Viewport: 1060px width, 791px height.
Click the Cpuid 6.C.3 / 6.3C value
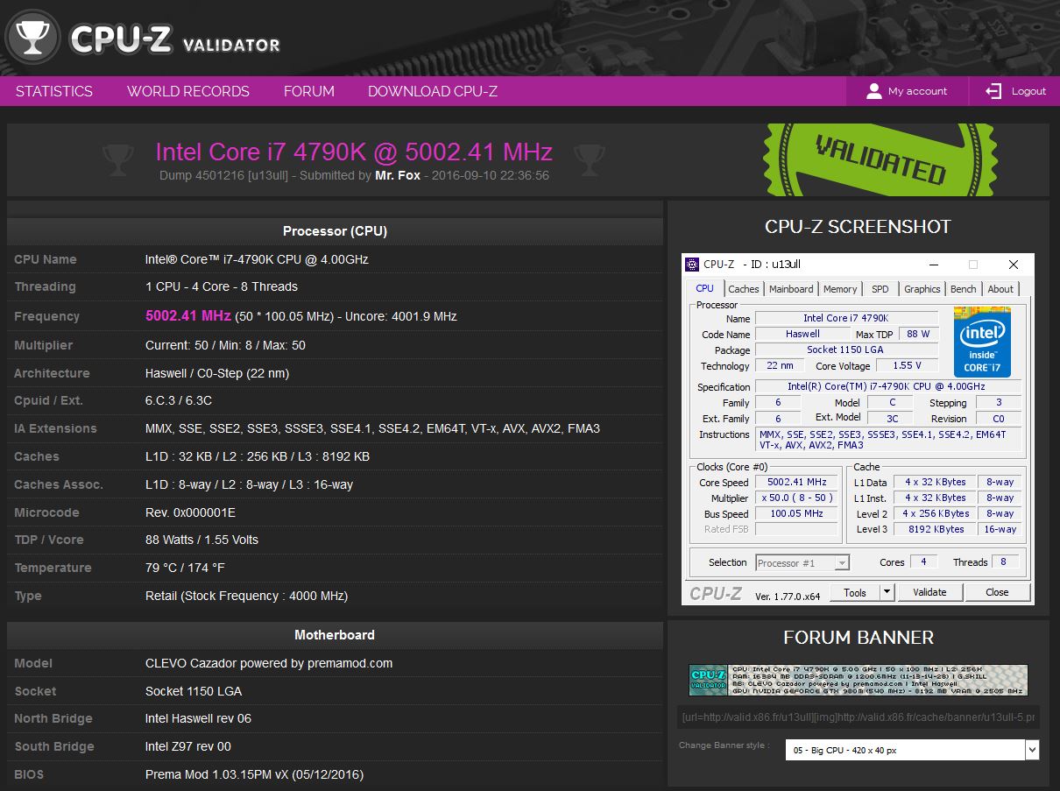pyautogui.click(x=179, y=400)
